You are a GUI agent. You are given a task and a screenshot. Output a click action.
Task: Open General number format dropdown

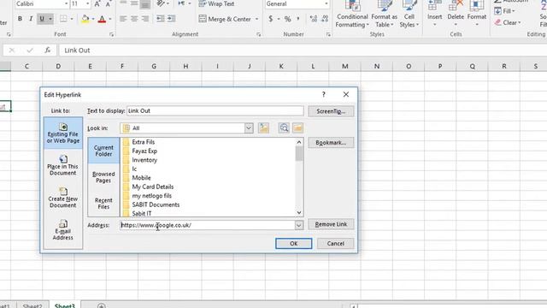click(326, 3)
